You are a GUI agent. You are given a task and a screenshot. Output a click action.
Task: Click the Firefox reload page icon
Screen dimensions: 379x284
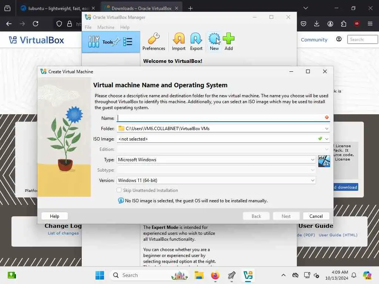pyautogui.click(x=36, y=24)
